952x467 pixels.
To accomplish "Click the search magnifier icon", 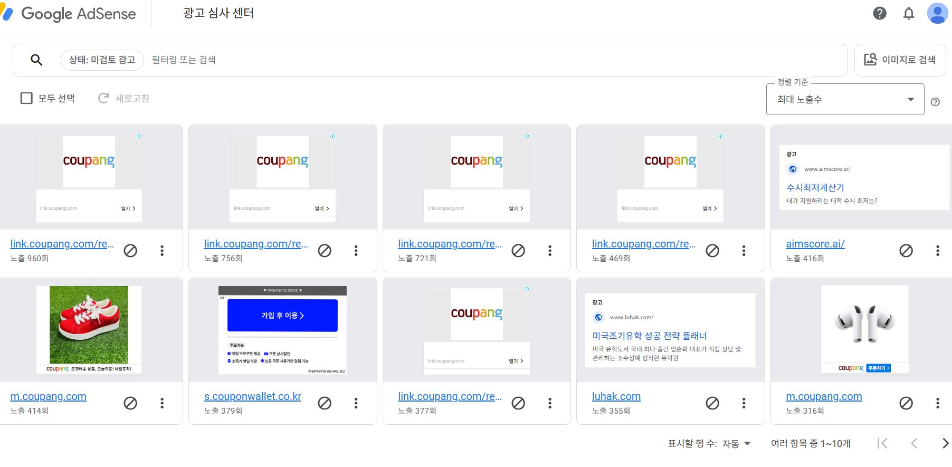I will point(36,60).
